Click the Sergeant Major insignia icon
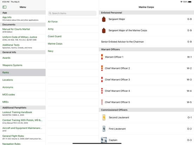 pyautogui.click(x=104, y=19)
